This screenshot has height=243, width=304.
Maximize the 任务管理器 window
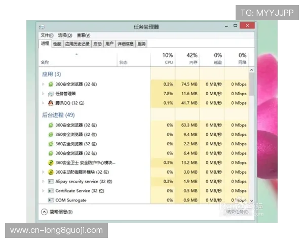235,26
